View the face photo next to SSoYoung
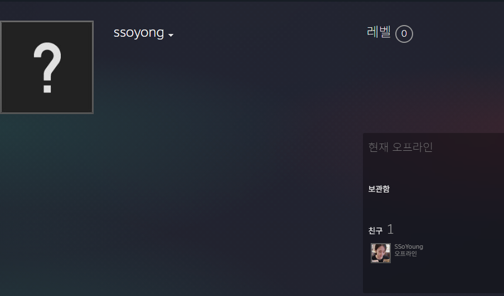Viewport: 504px width, 296px height. click(381, 253)
